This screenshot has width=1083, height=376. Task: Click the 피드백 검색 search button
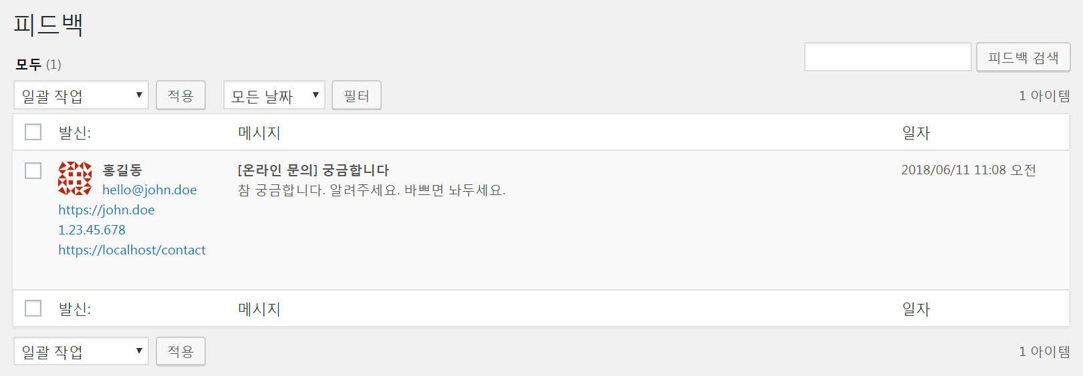coord(1024,57)
